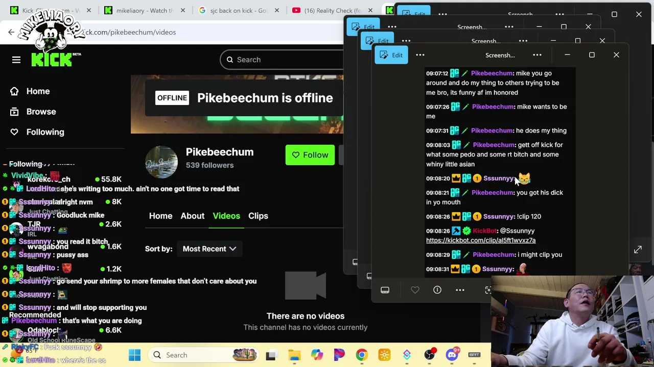The width and height of the screenshot is (654, 367).
Task: Open the Windows Start menu
Action: (x=134, y=355)
